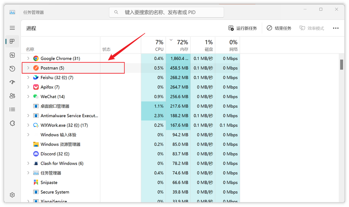Open the Services page in sidebar
The height and width of the screenshot is (207, 349).
coord(12,123)
